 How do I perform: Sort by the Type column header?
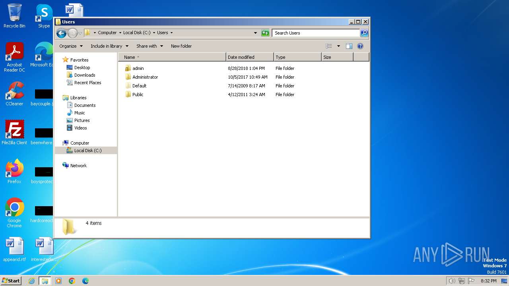297,57
